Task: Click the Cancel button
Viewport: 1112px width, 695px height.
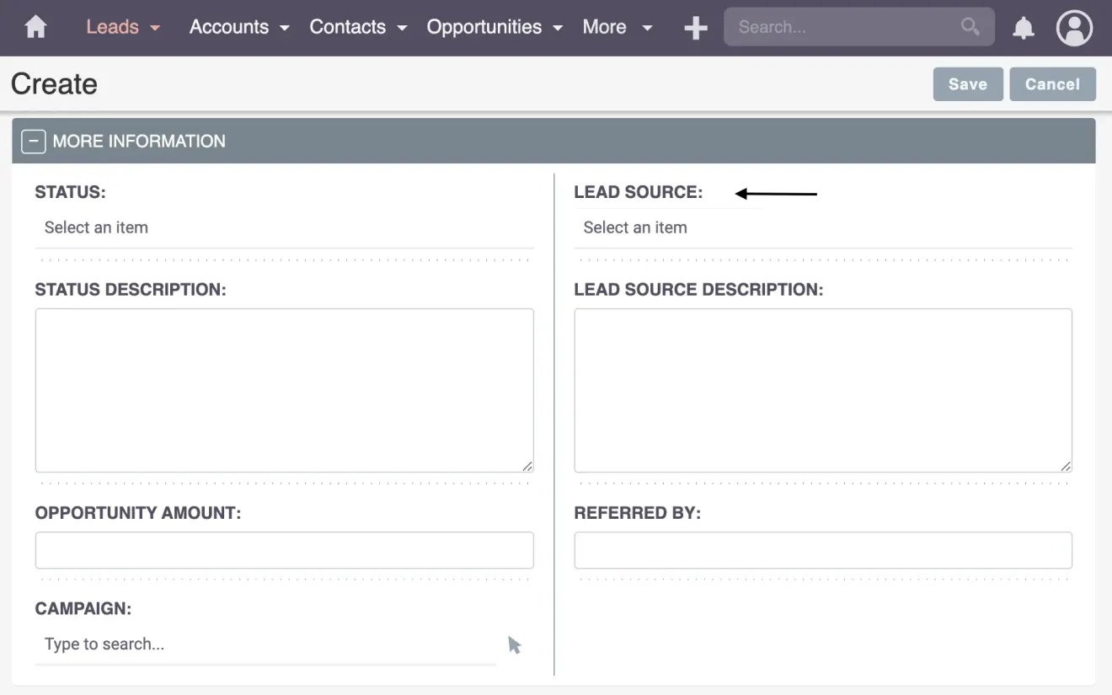Action: [x=1052, y=83]
